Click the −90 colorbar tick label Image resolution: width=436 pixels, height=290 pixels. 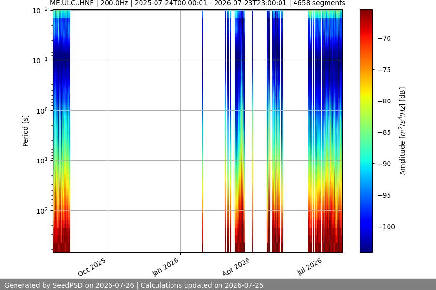(384, 164)
